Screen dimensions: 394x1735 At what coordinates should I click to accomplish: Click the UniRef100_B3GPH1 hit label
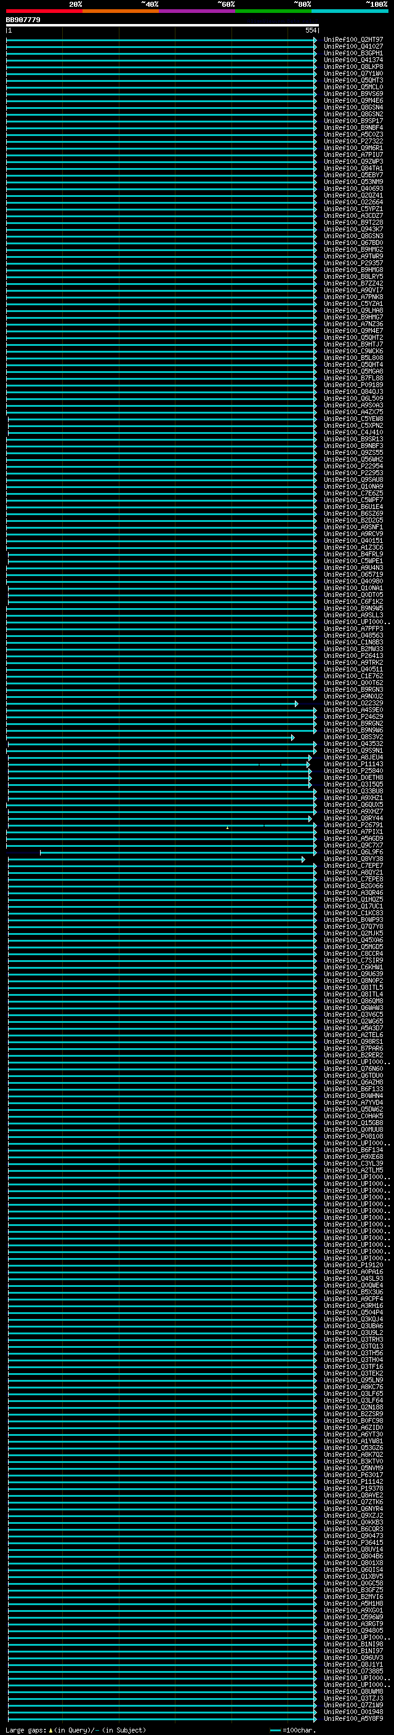[x=353, y=53]
